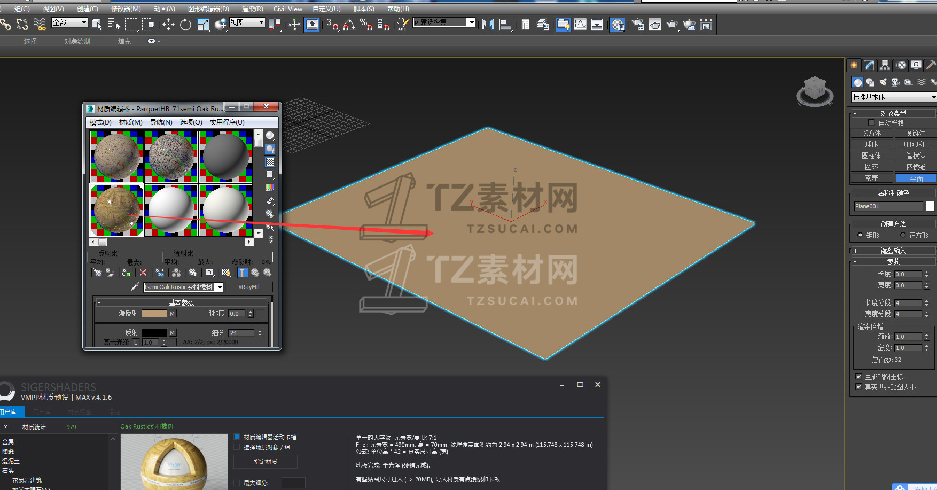Image resolution: width=937 pixels, height=490 pixels.
Task: Click the 漫反射 tan color swatch
Action: [x=154, y=314]
